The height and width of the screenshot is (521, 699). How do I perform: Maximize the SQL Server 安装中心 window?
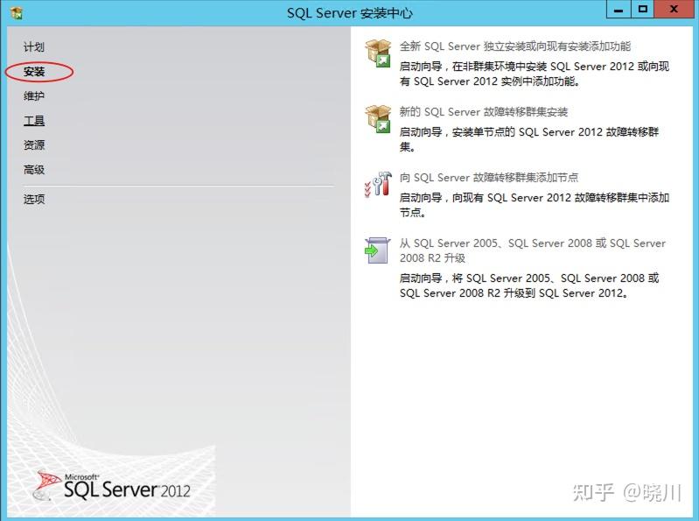click(642, 10)
